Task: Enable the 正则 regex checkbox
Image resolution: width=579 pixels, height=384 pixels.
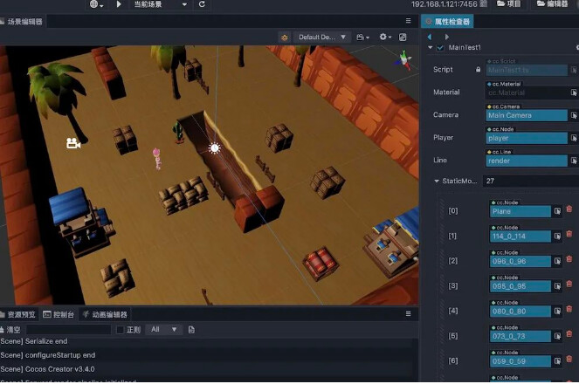Action: pyautogui.click(x=120, y=330)
